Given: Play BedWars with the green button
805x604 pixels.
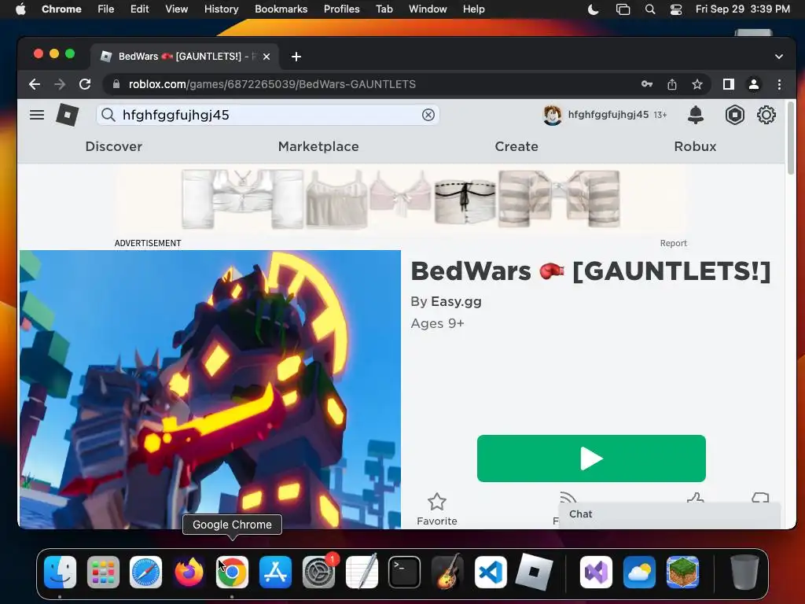Looking at the screenshot, I should (591, 459).
